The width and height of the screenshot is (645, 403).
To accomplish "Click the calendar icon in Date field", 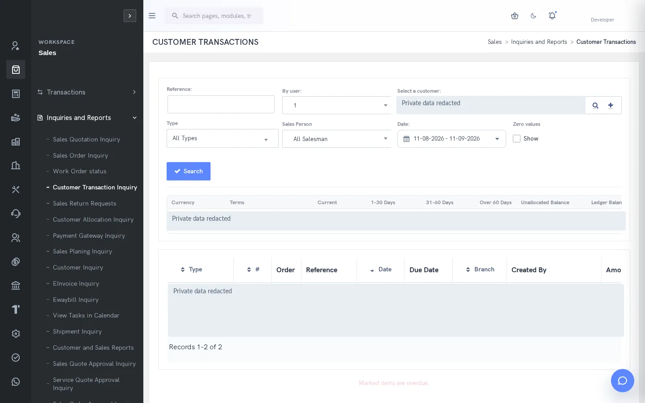I will tap(406, 139).
